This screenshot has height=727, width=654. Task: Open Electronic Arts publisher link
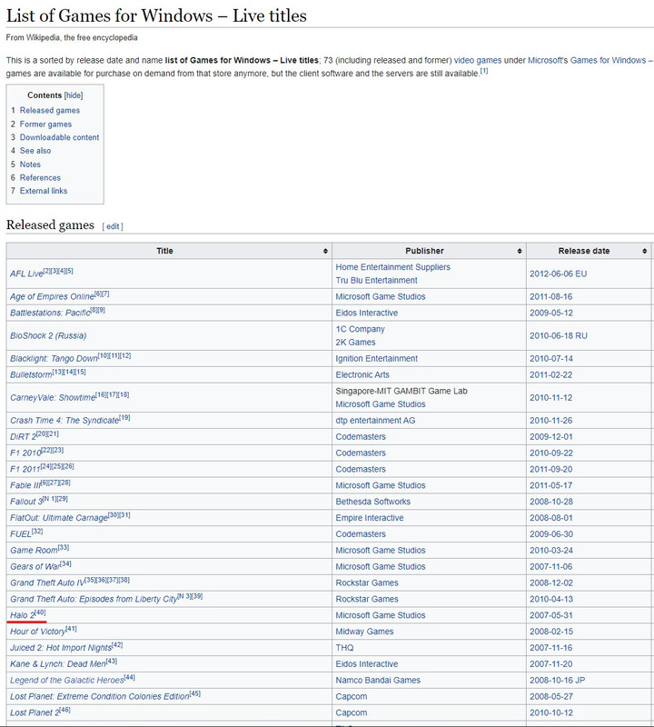pos(362,374)
